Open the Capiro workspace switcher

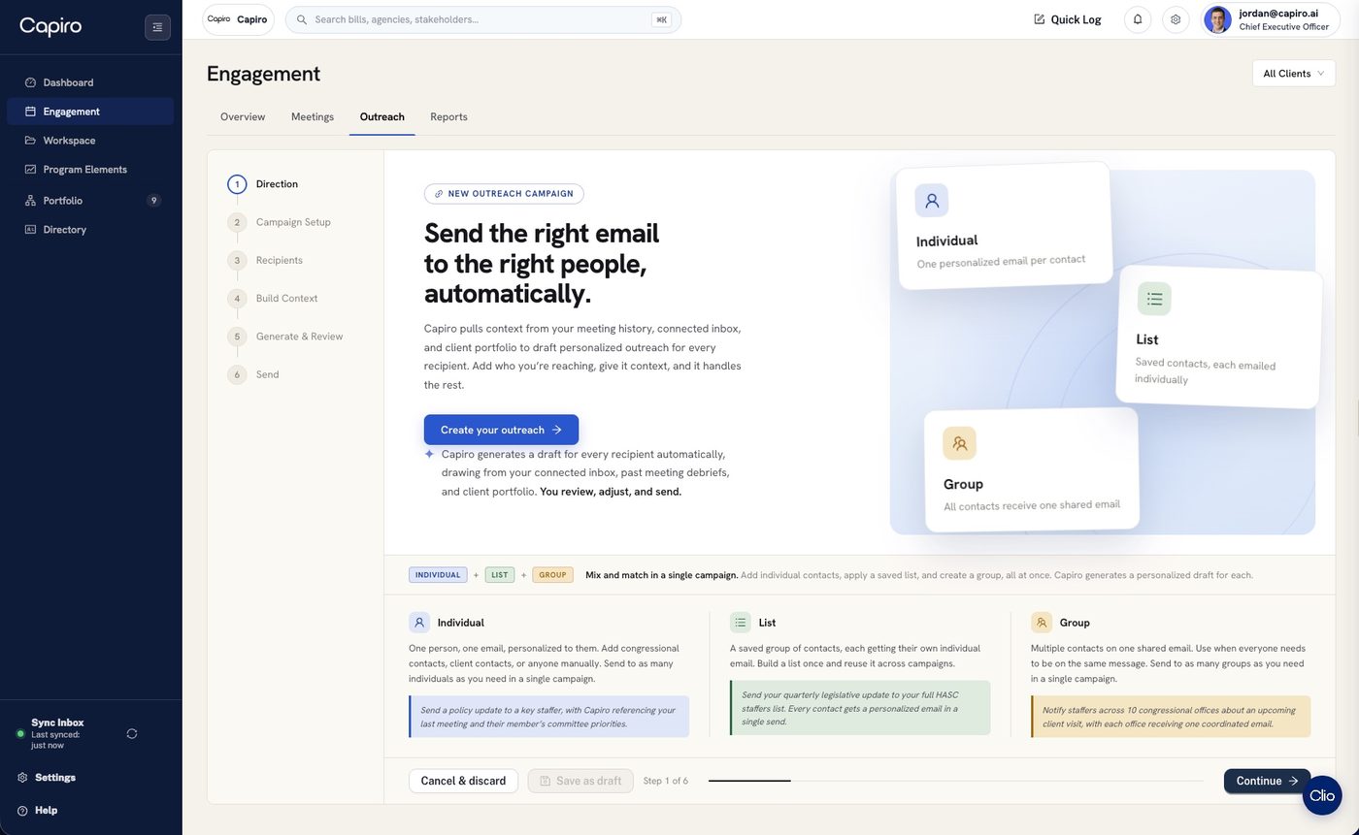click(x=238, y=19)
